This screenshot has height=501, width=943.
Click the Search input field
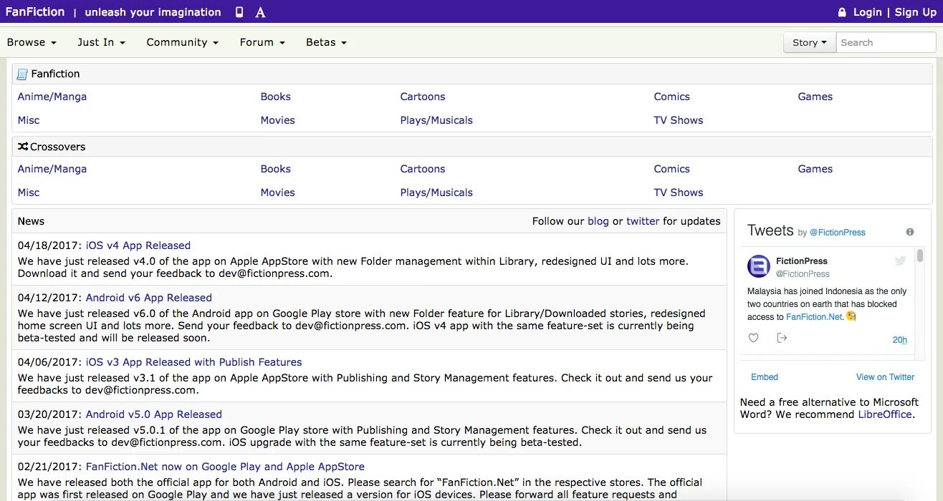click(886, 42)
